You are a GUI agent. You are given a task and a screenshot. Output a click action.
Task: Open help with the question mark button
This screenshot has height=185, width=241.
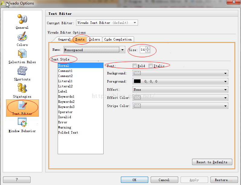point(17,180)
